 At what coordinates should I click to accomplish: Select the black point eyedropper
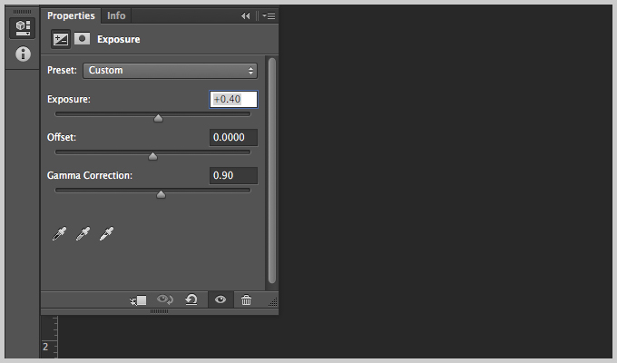(x=59, y=233)
